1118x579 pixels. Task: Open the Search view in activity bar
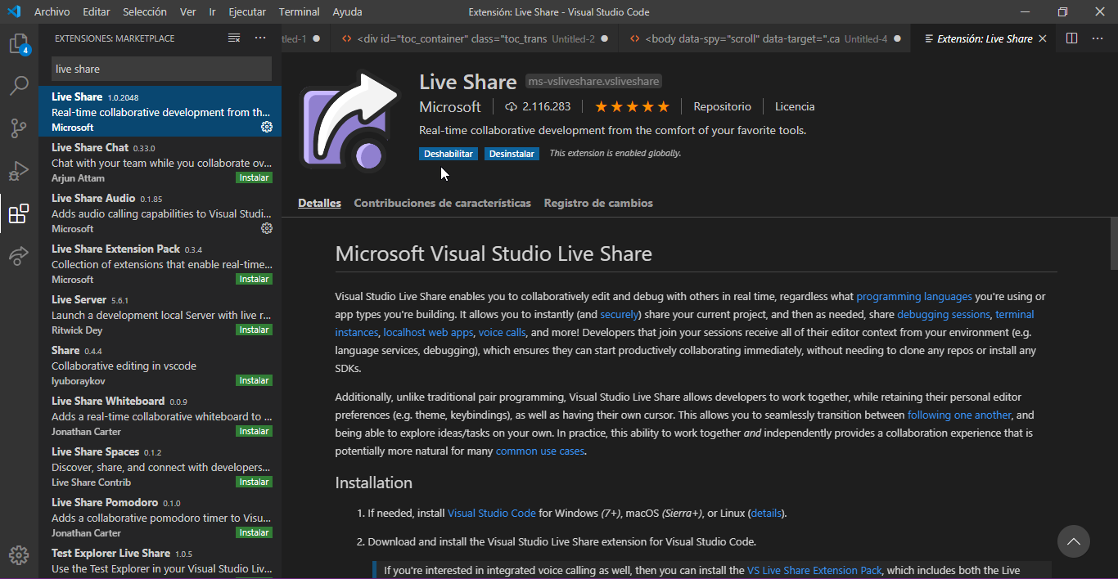click(19, 86)
